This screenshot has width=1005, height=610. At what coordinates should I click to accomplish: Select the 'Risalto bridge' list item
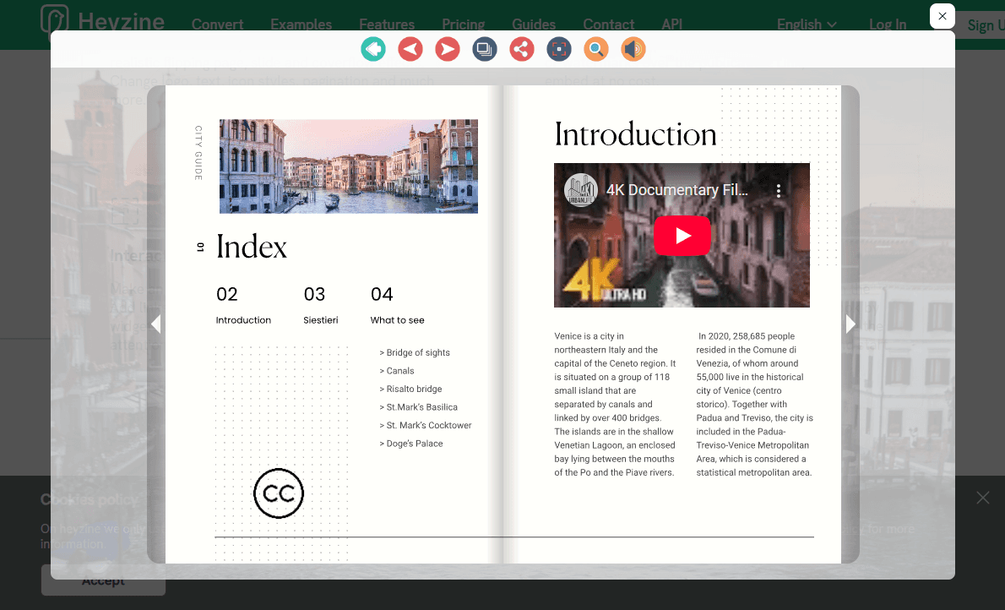(x=410, y=389)
